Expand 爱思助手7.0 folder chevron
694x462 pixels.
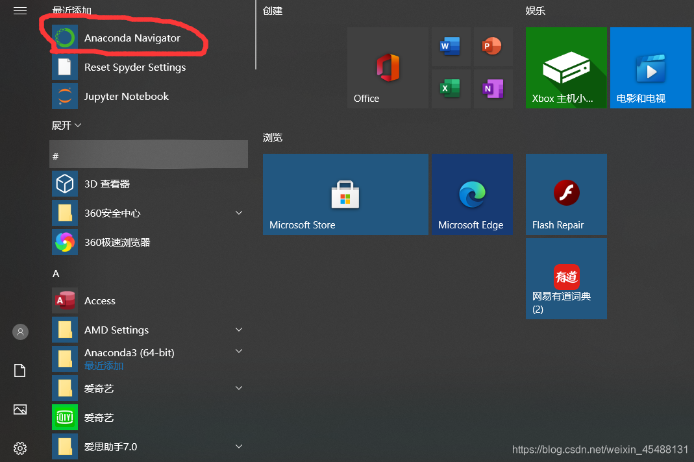point(238,446)
